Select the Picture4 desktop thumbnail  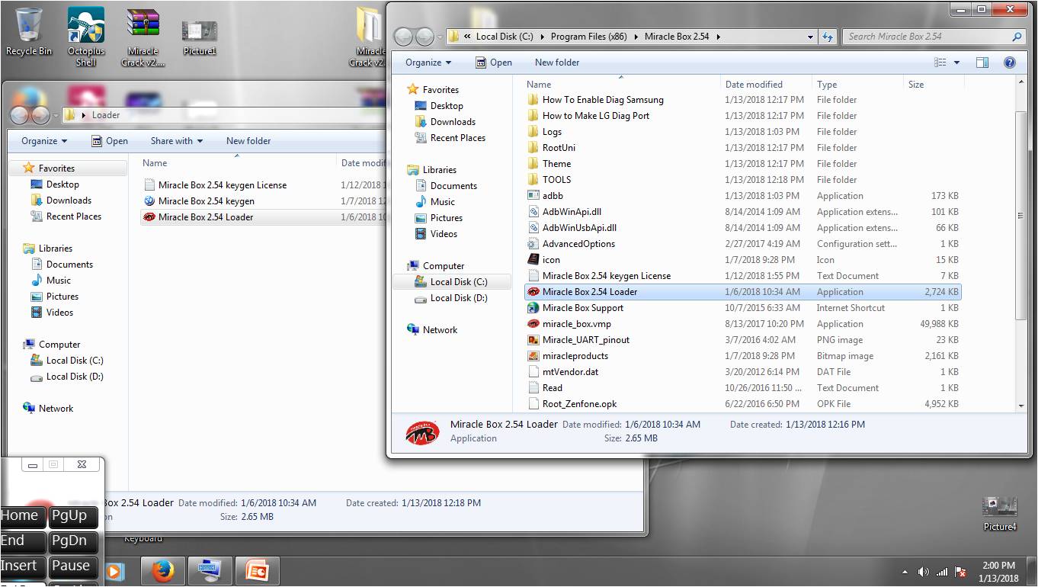pos(999,513)
